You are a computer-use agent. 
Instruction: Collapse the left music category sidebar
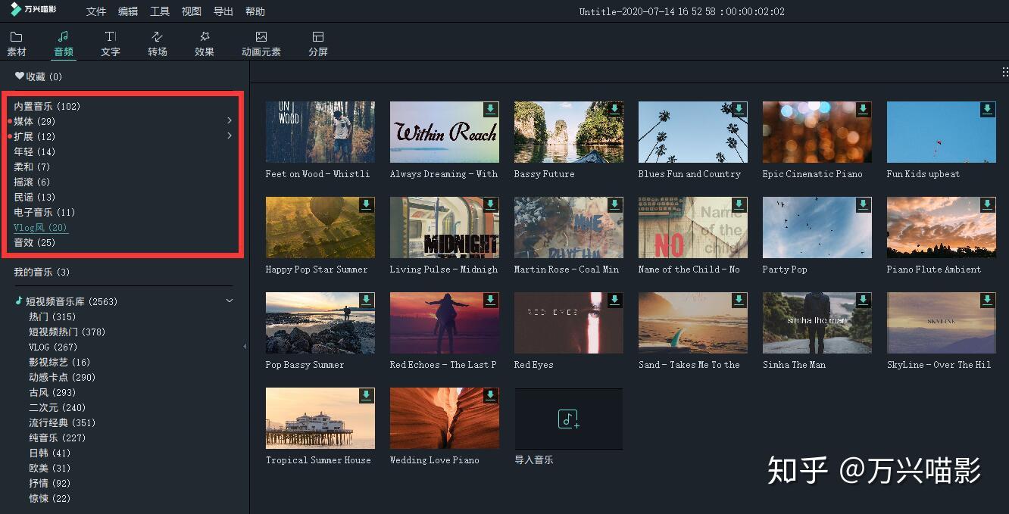(244, 345)
